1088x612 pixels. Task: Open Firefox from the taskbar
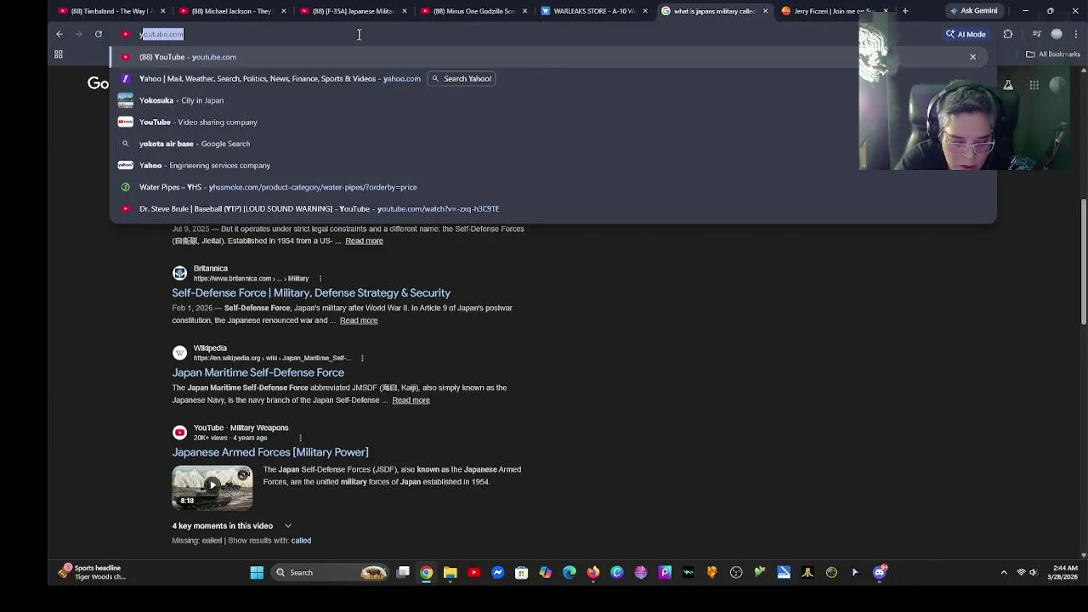tap(593, 573)
